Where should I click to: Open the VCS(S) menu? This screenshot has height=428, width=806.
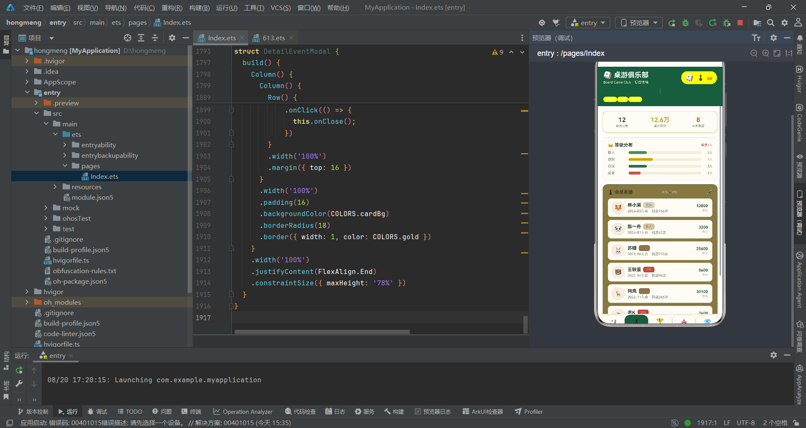pos(280,8)
